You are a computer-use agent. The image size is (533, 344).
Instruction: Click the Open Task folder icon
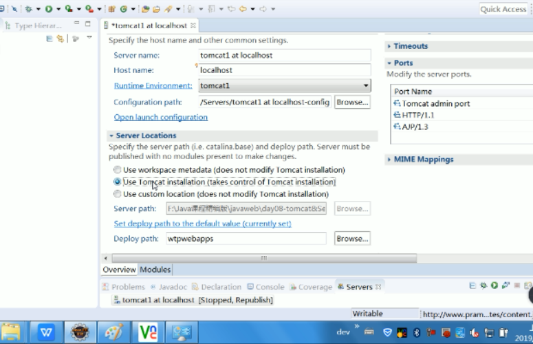pos(157,9)
